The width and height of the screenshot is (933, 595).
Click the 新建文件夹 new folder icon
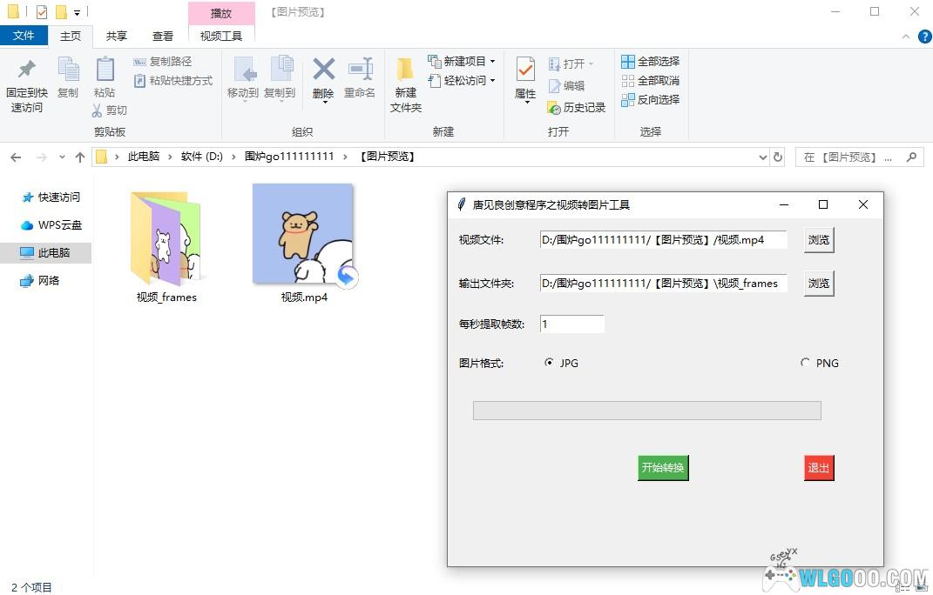click(x=405, y=70)
